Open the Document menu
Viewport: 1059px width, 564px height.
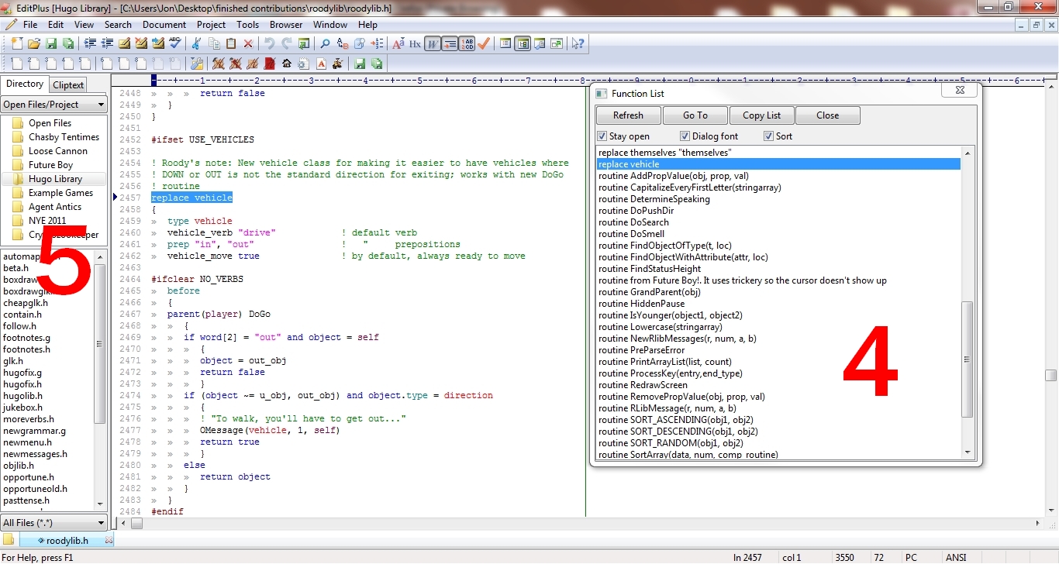[164, 25]
